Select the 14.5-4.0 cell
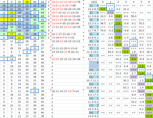Viewport: 153px width, 118px height. 94,109
